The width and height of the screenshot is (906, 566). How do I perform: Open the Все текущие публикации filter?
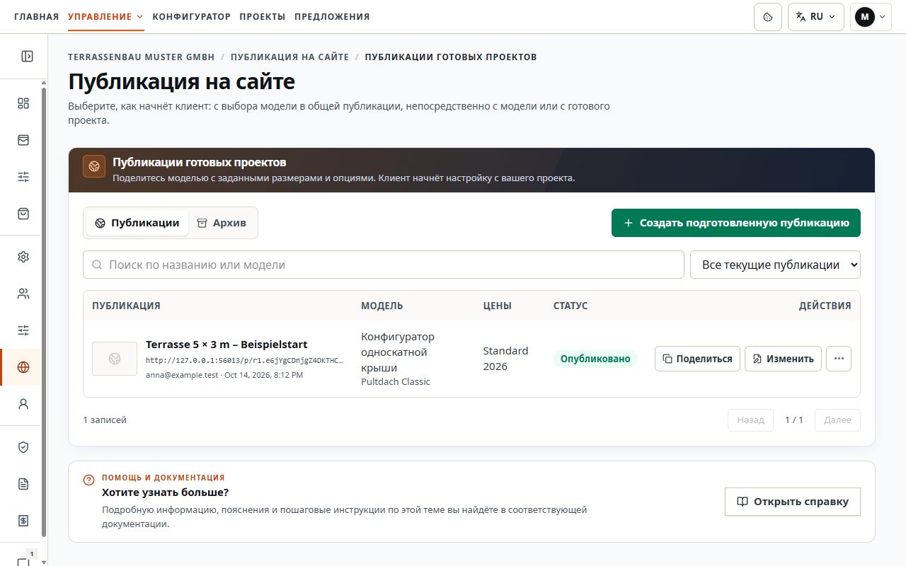[775, 265]
